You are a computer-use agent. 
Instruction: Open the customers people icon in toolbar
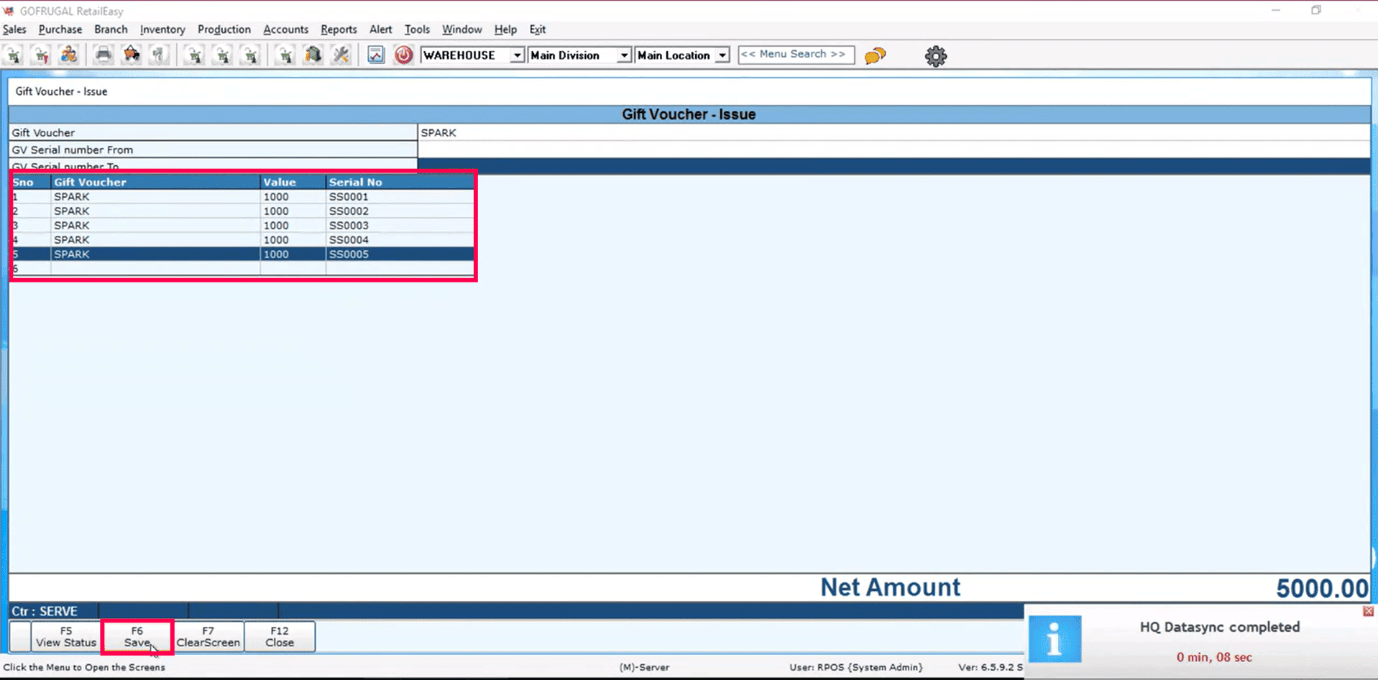(x=69, y=55)
